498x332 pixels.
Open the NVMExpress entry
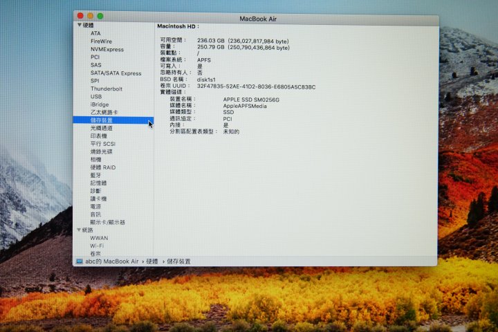107,49
